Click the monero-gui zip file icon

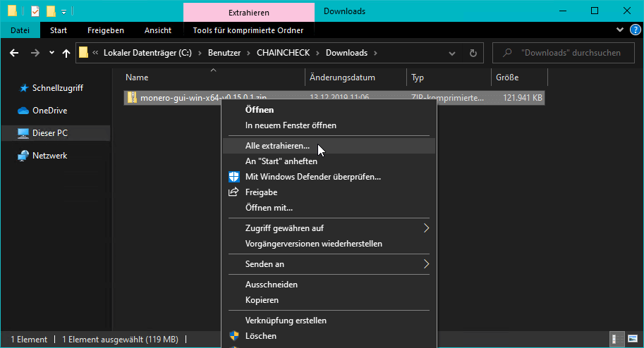pyautogui.click(x=132, y=98)
